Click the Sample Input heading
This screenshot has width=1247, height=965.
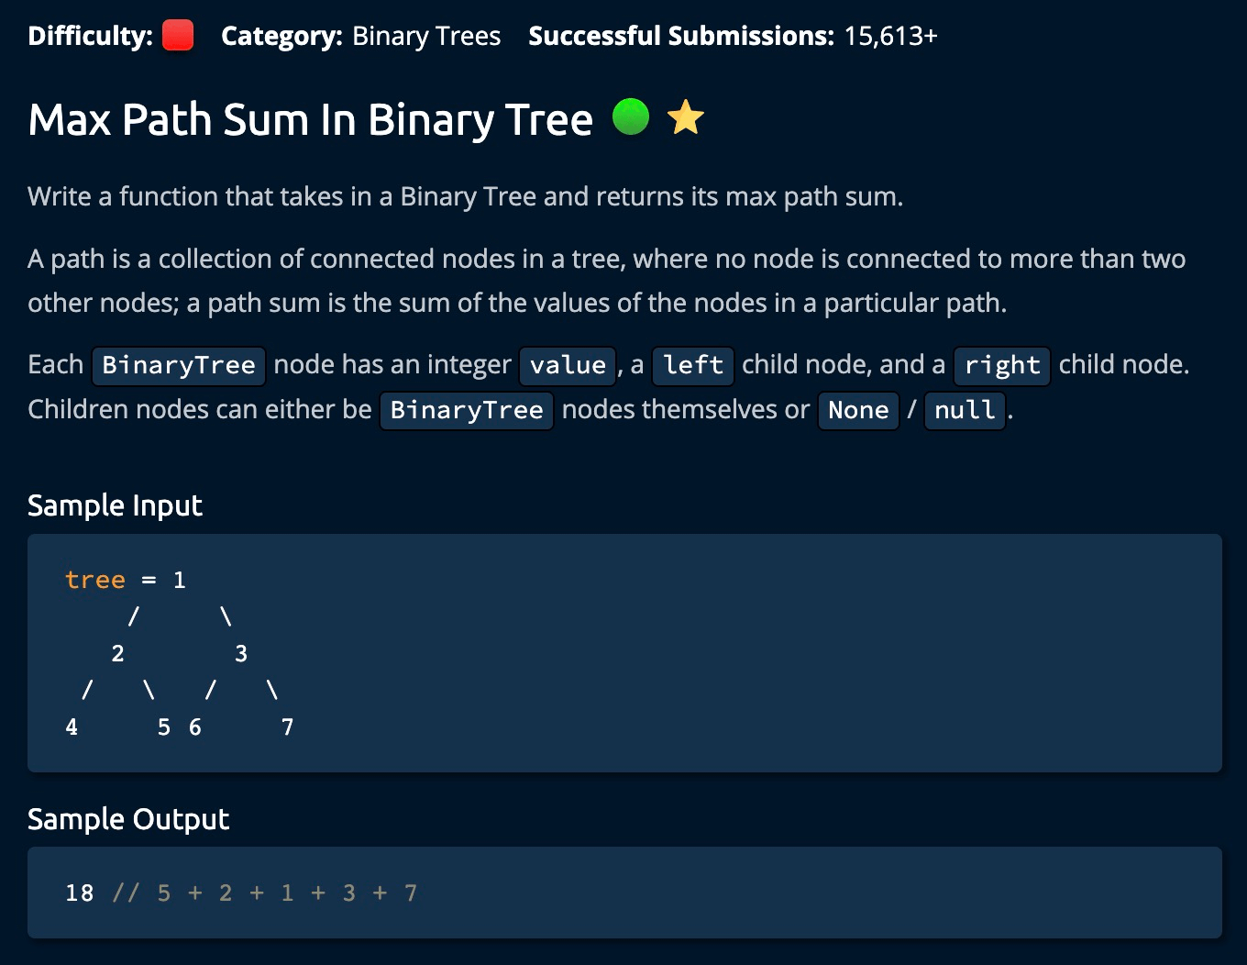[x=115, y=505]
